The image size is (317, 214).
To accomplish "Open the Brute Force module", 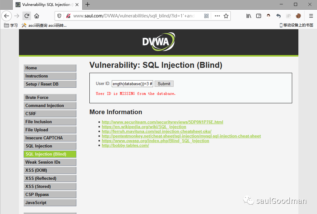I will tap(50, 98).
